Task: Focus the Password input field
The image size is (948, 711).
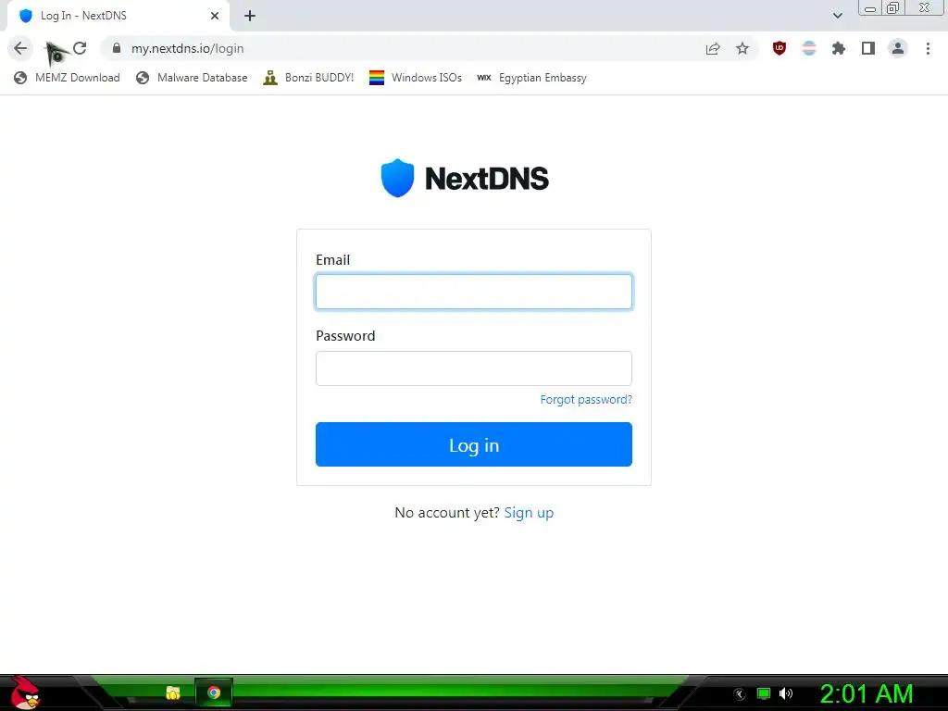Action: point(473,368)
